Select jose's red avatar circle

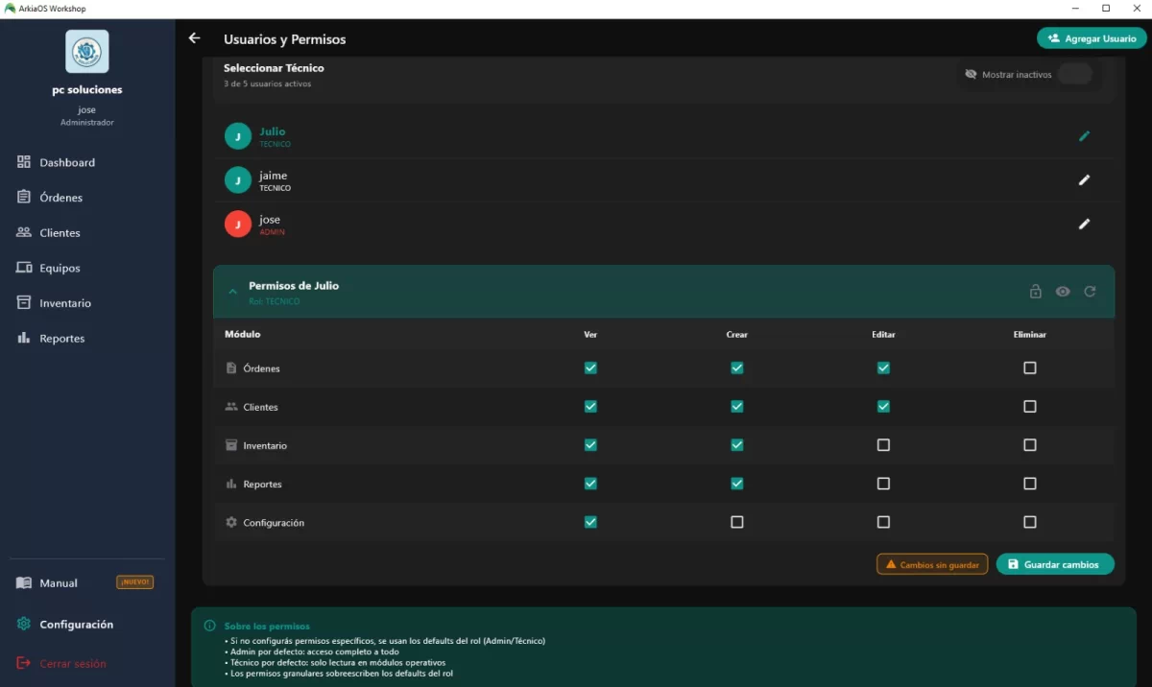[238, 224]
